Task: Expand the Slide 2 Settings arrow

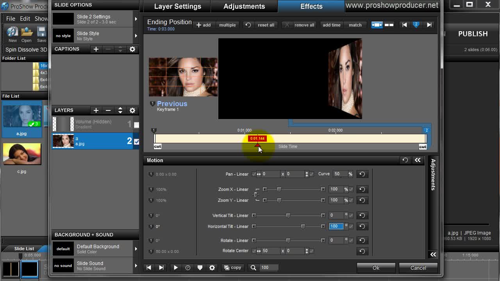Action: [x=136, y=19]
